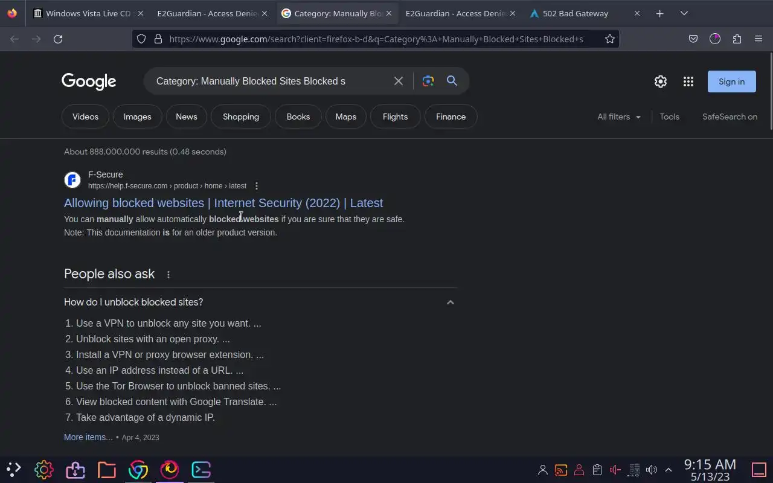Open the More items link
Image resolution: width=773 pixels, height=483 pixels.
point(88,437)
